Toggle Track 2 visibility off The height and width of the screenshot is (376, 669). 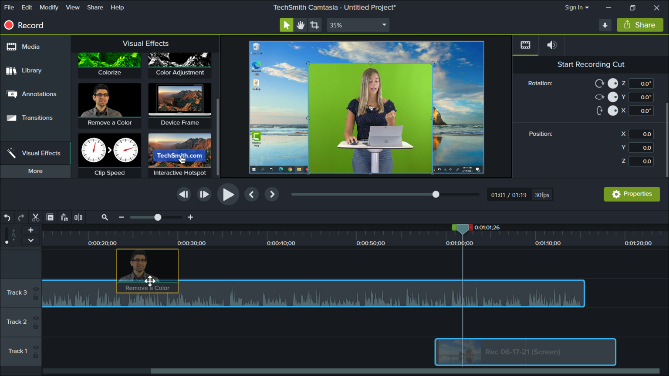coord(36,318)
